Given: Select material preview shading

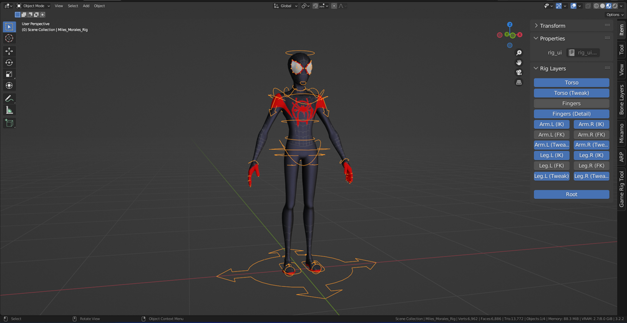Looking at the screenshot, I should point(609,6).
